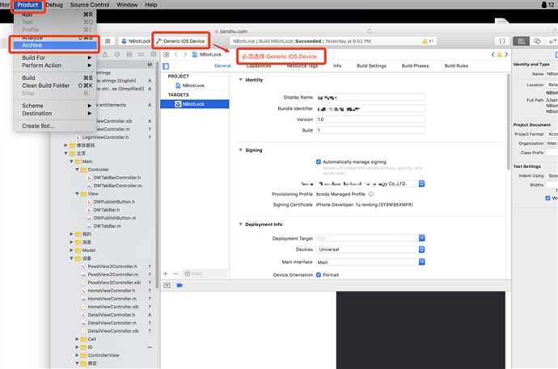Select Clean Build Folder menu item
Screen dimensions: 558x369
[54, 86]
